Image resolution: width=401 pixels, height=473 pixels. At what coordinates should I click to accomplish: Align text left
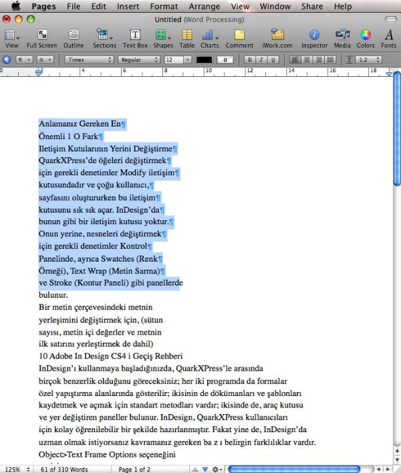tap(295, 60)
